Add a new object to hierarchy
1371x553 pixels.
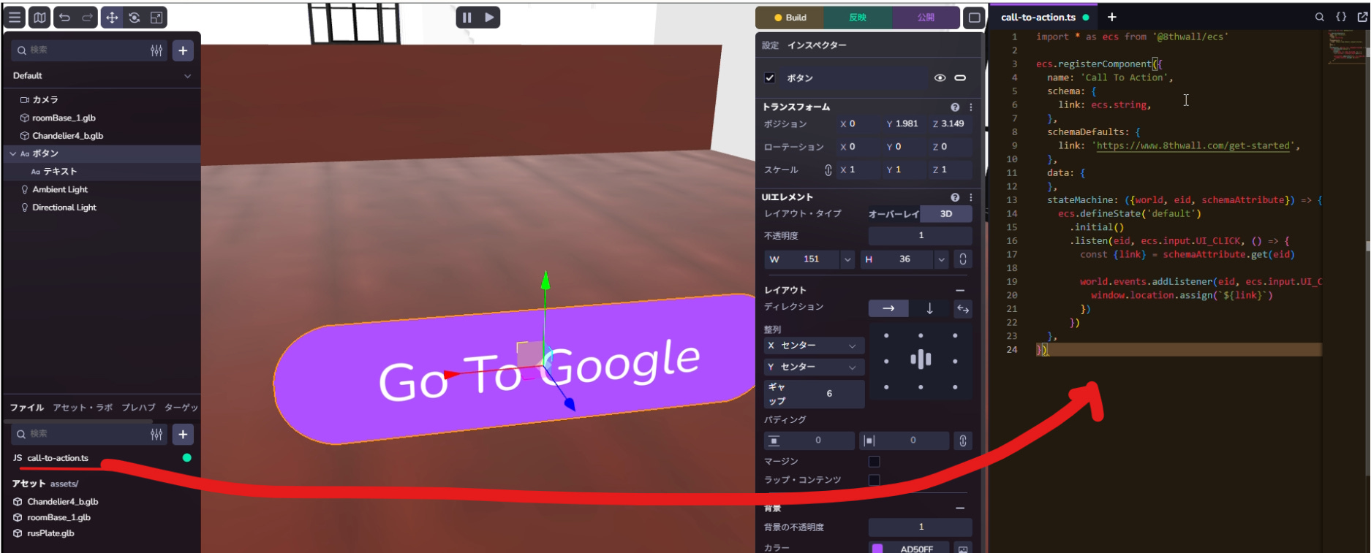183,50
